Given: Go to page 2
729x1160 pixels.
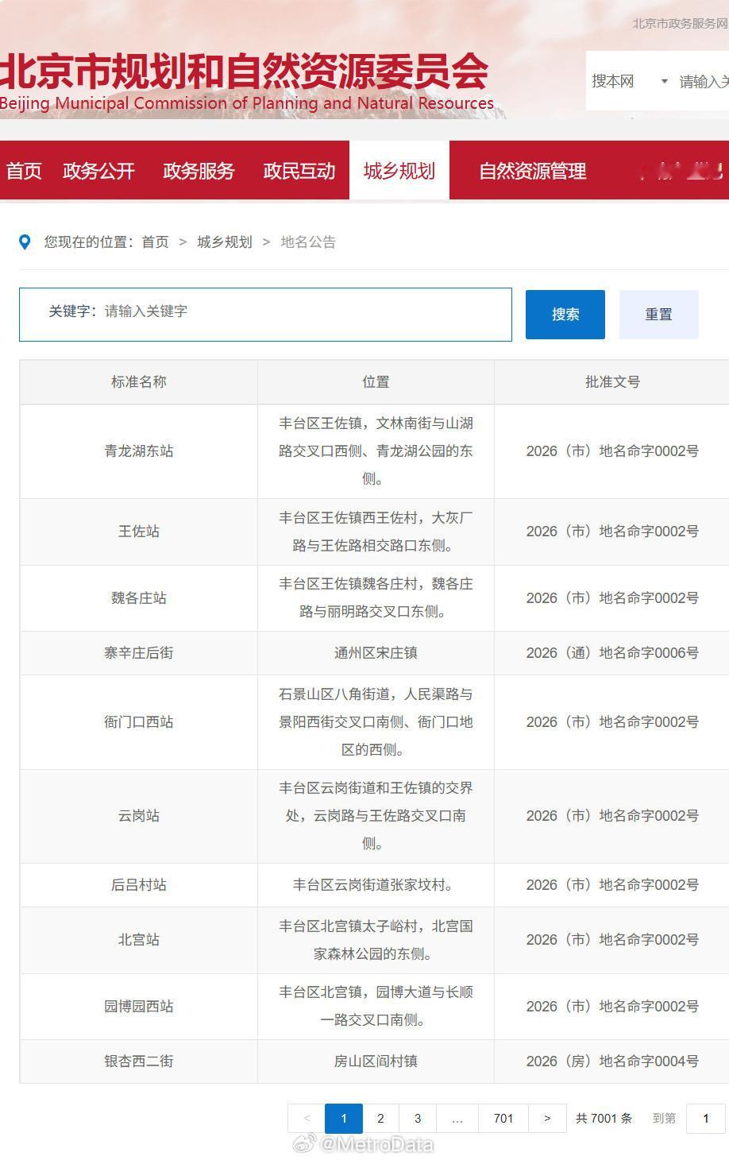Looking at the screenshot, I should pyautogui.click(x=380, y=1119).
